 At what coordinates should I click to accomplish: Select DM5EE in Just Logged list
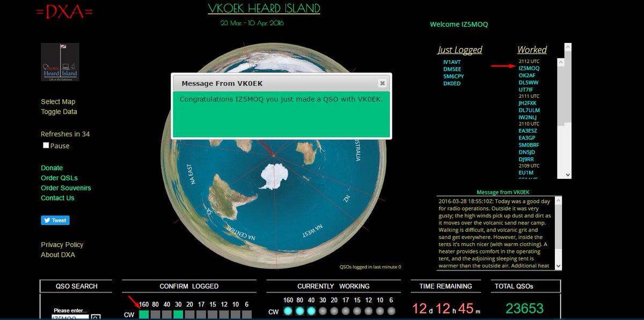click(x=452, y=69)
